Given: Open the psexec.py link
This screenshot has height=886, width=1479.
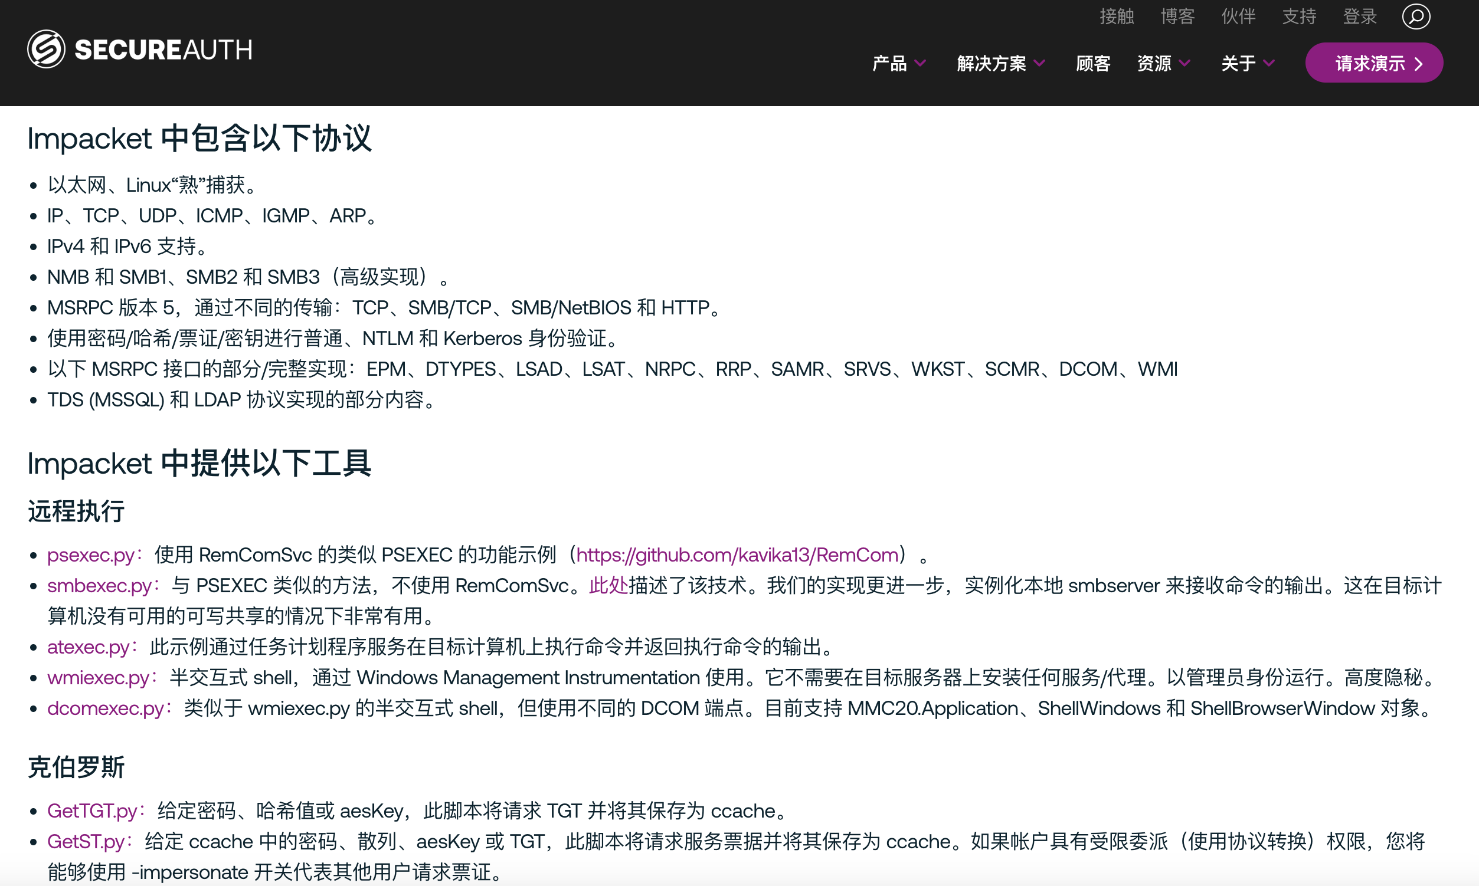Looking at the screenshot, I should point(91,554).
